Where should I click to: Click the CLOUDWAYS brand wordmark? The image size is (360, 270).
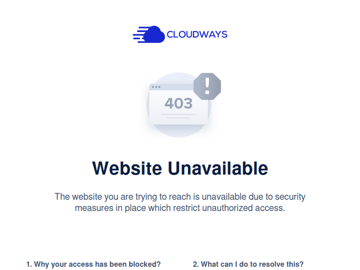click(197, 35)
